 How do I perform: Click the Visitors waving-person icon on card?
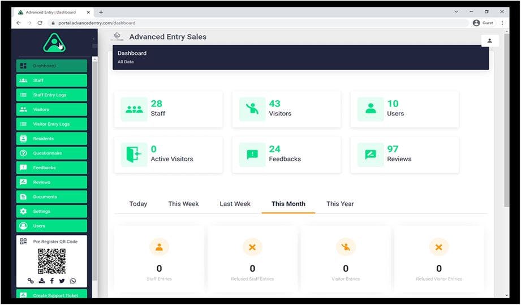tap(252, 109)
